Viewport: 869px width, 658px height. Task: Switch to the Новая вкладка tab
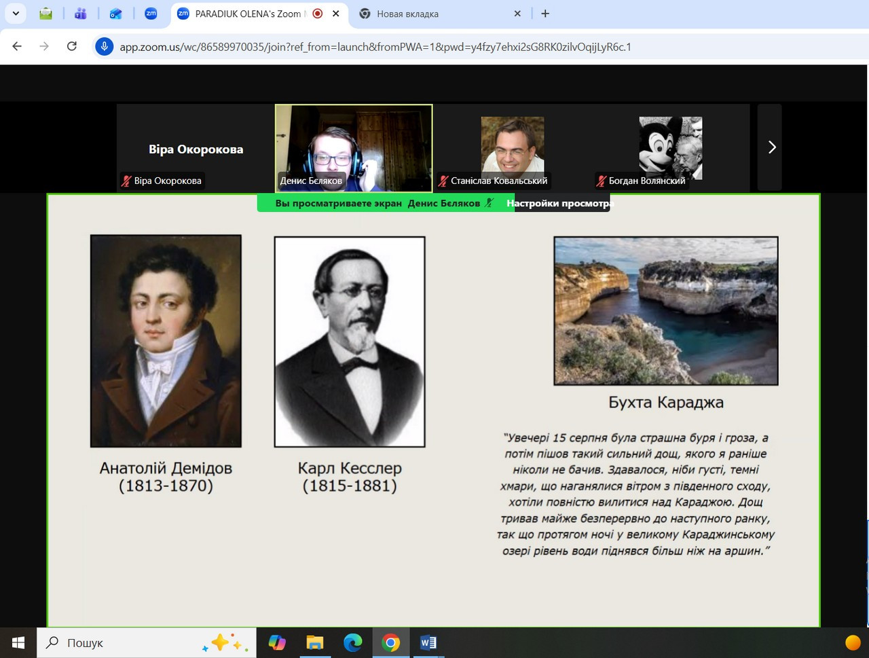click(434, 14)
